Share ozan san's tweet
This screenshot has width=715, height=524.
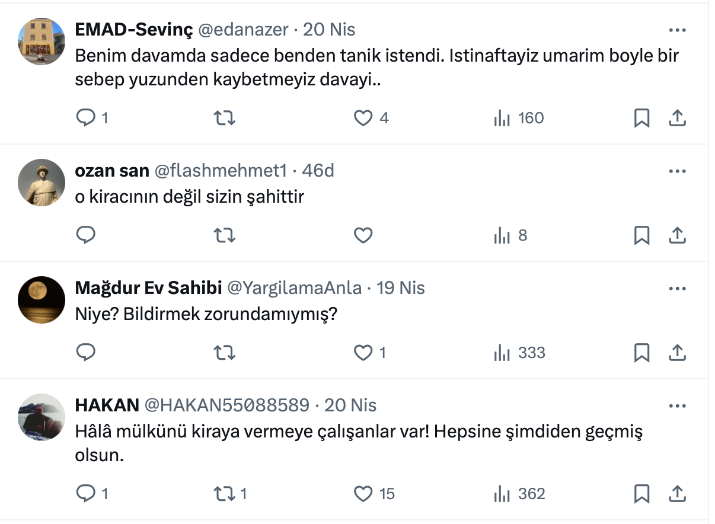coord(677,236)
